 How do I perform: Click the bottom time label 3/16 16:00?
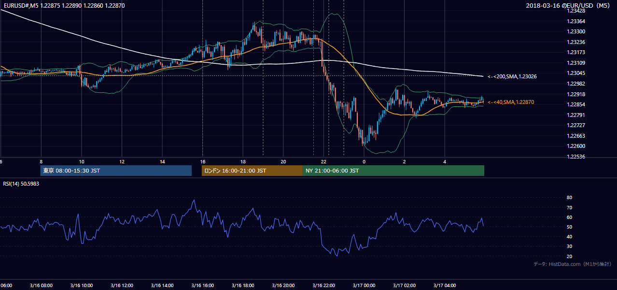pyautogui.click(x=203, y=286)
